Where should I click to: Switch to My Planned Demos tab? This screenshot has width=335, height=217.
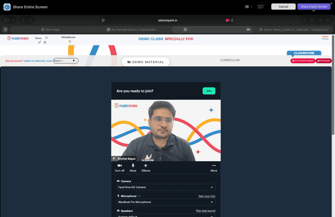131,30
